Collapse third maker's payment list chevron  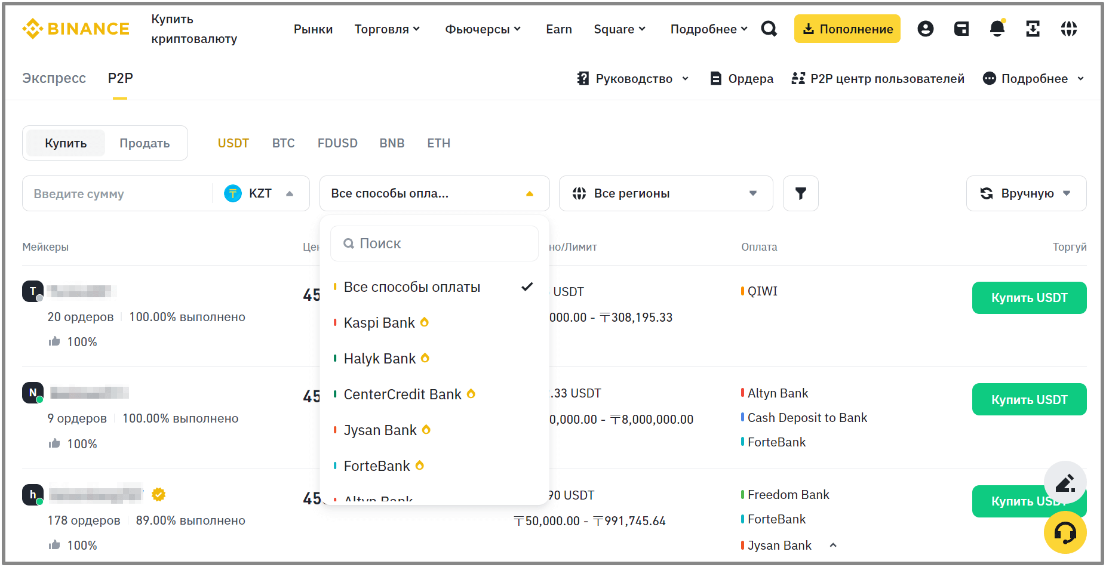pos(833,545)
